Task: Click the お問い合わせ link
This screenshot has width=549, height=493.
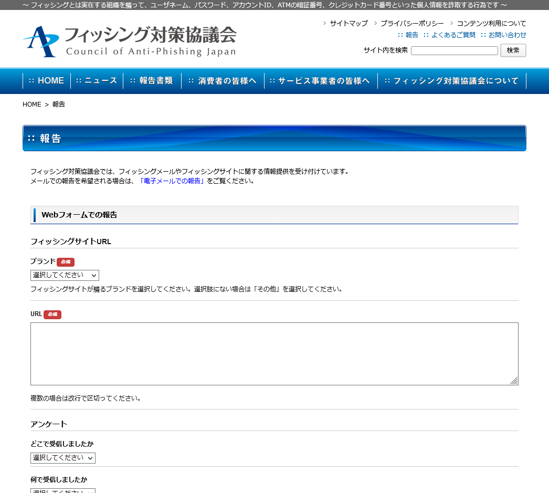Action: 507,35
